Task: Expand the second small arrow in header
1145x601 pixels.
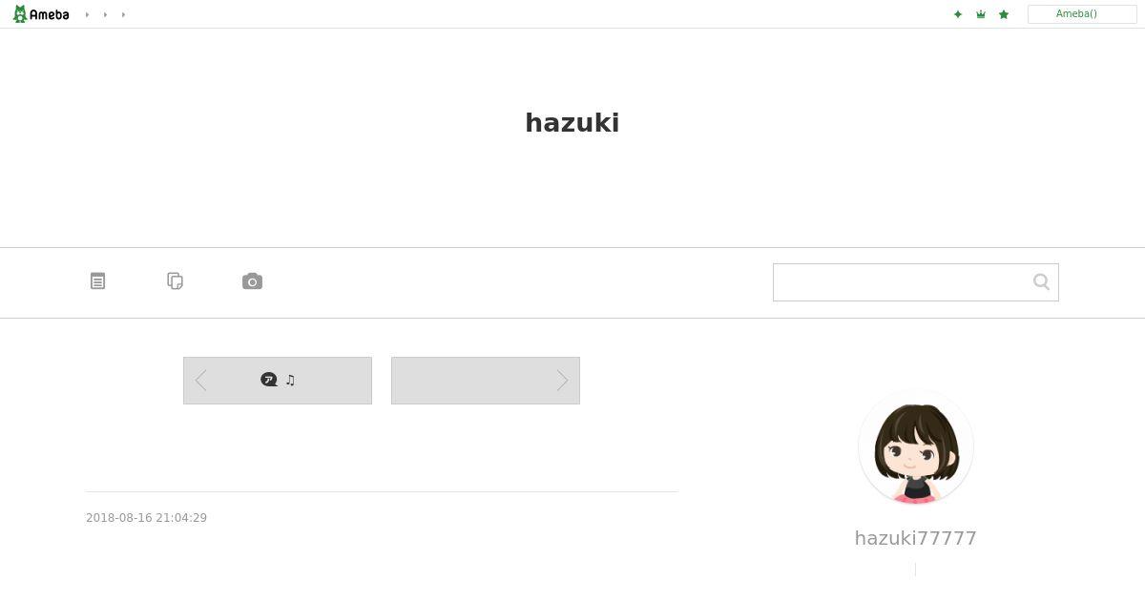Action: (x=105, y=14)
